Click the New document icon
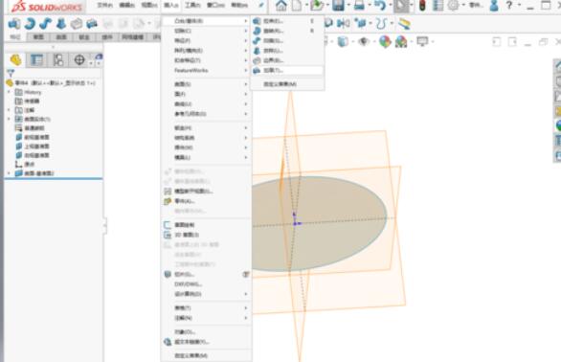The height and width of the screenshot is (362, 561). 297,6
